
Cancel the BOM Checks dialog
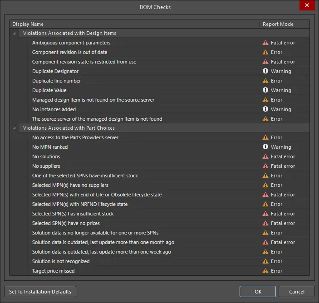[296, 292]
